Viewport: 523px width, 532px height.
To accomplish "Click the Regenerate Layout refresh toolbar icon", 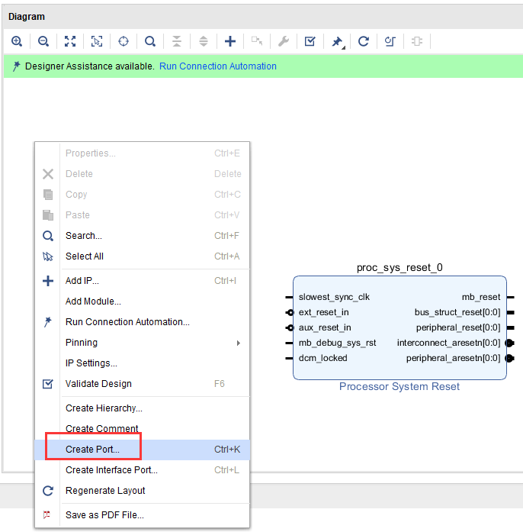I will [x=364, y=41].
